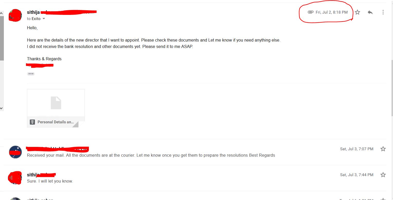Open the three-dot More options menu
The height and width of the screenshot is (200, 393).
click(x=383, y=12)
